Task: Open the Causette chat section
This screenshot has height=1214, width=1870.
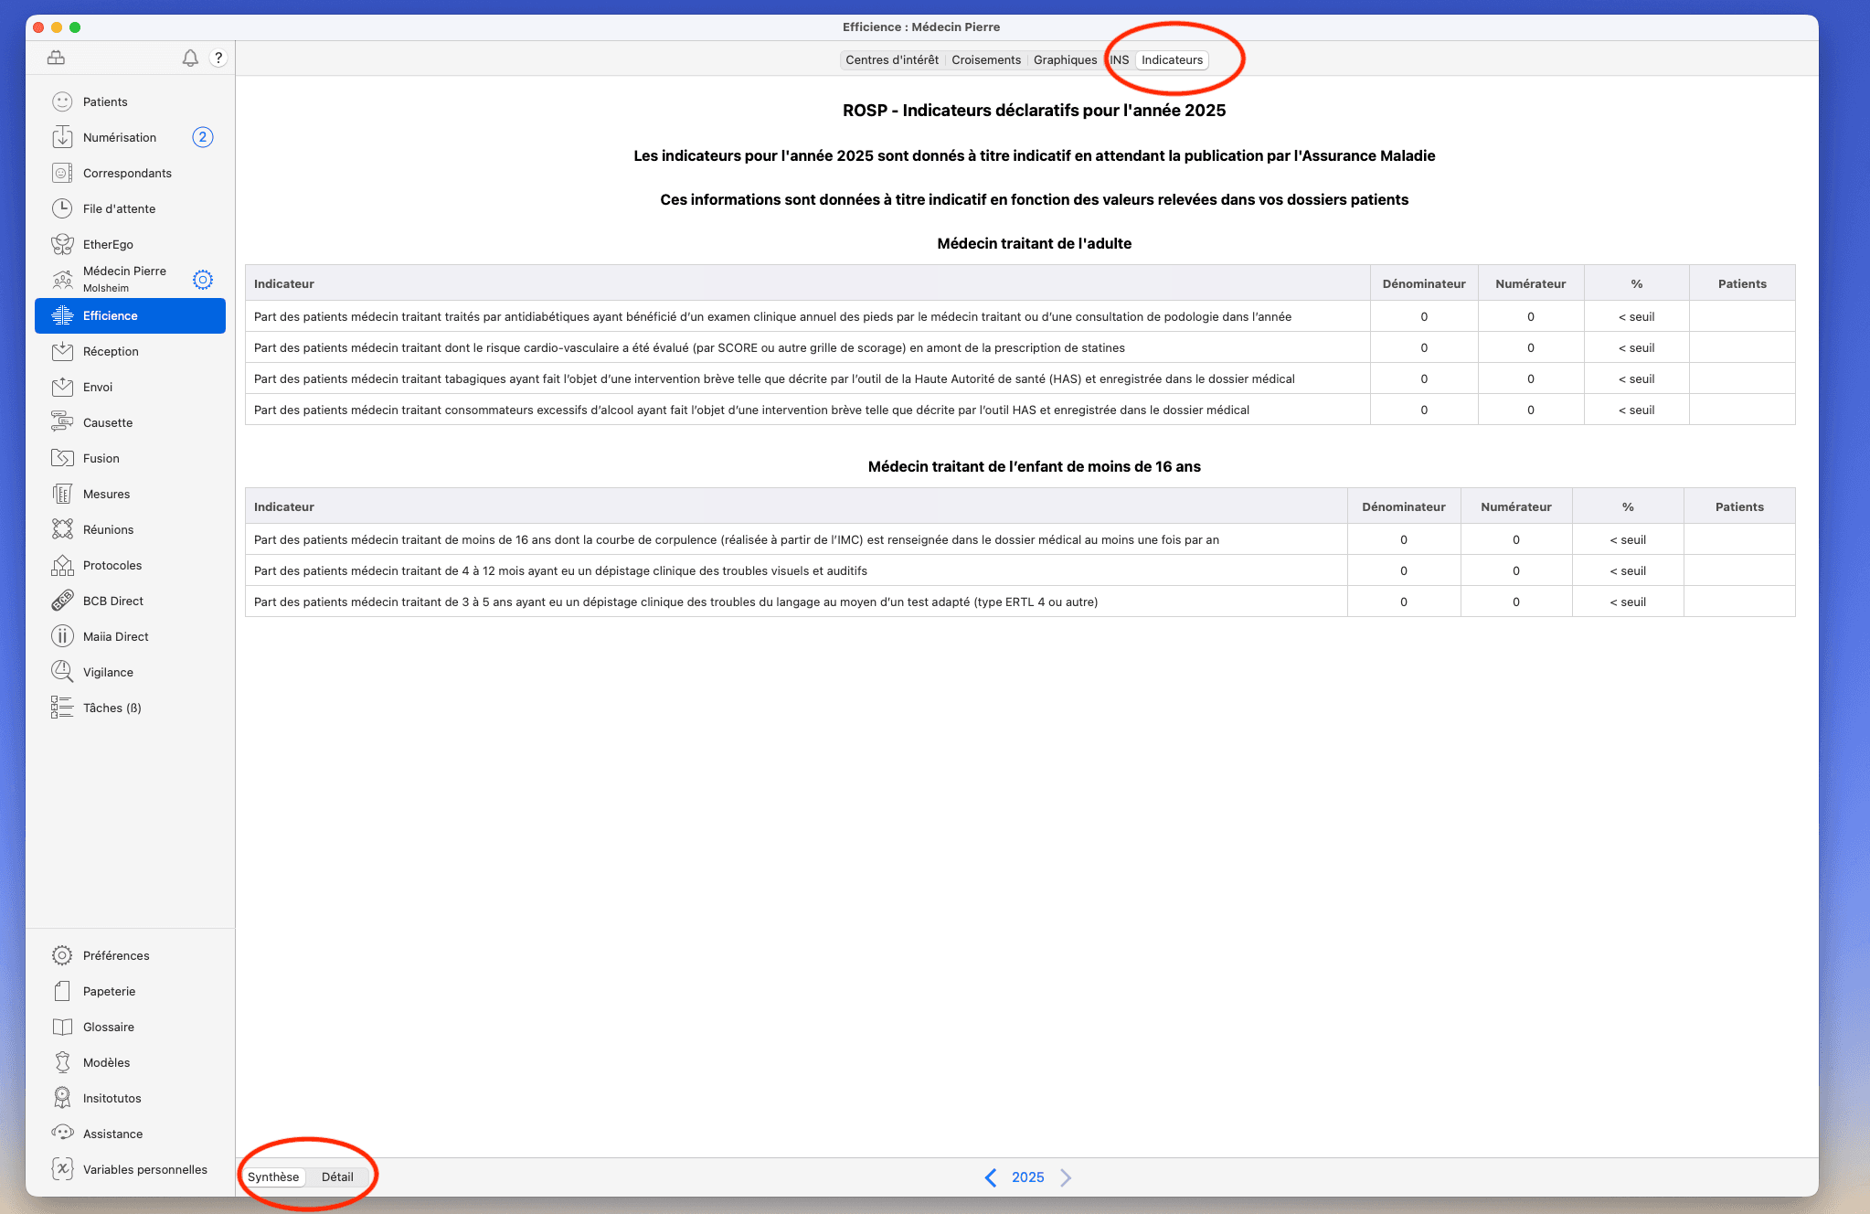Action: pyautogui.click(x=108, y=422)
